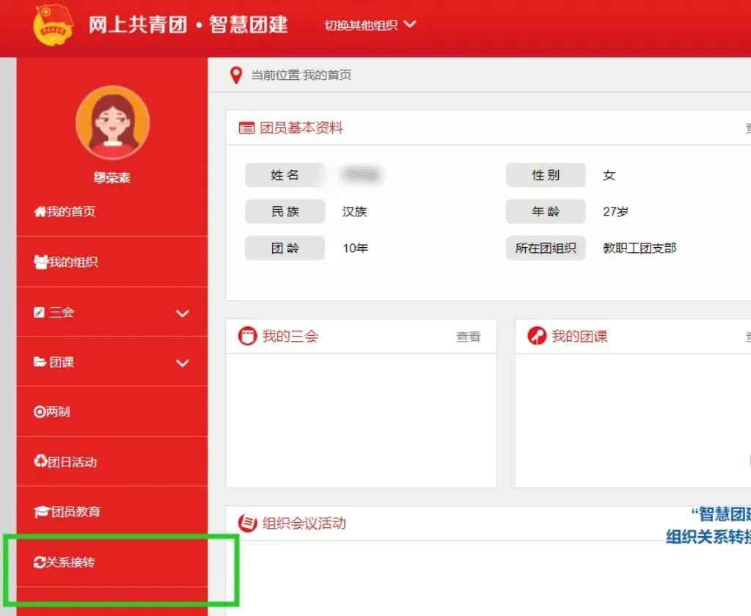Click 查看 link in 我的三会 panel
Screen dimensions: 751x616
pyautogui.click(x=468, y=337)
